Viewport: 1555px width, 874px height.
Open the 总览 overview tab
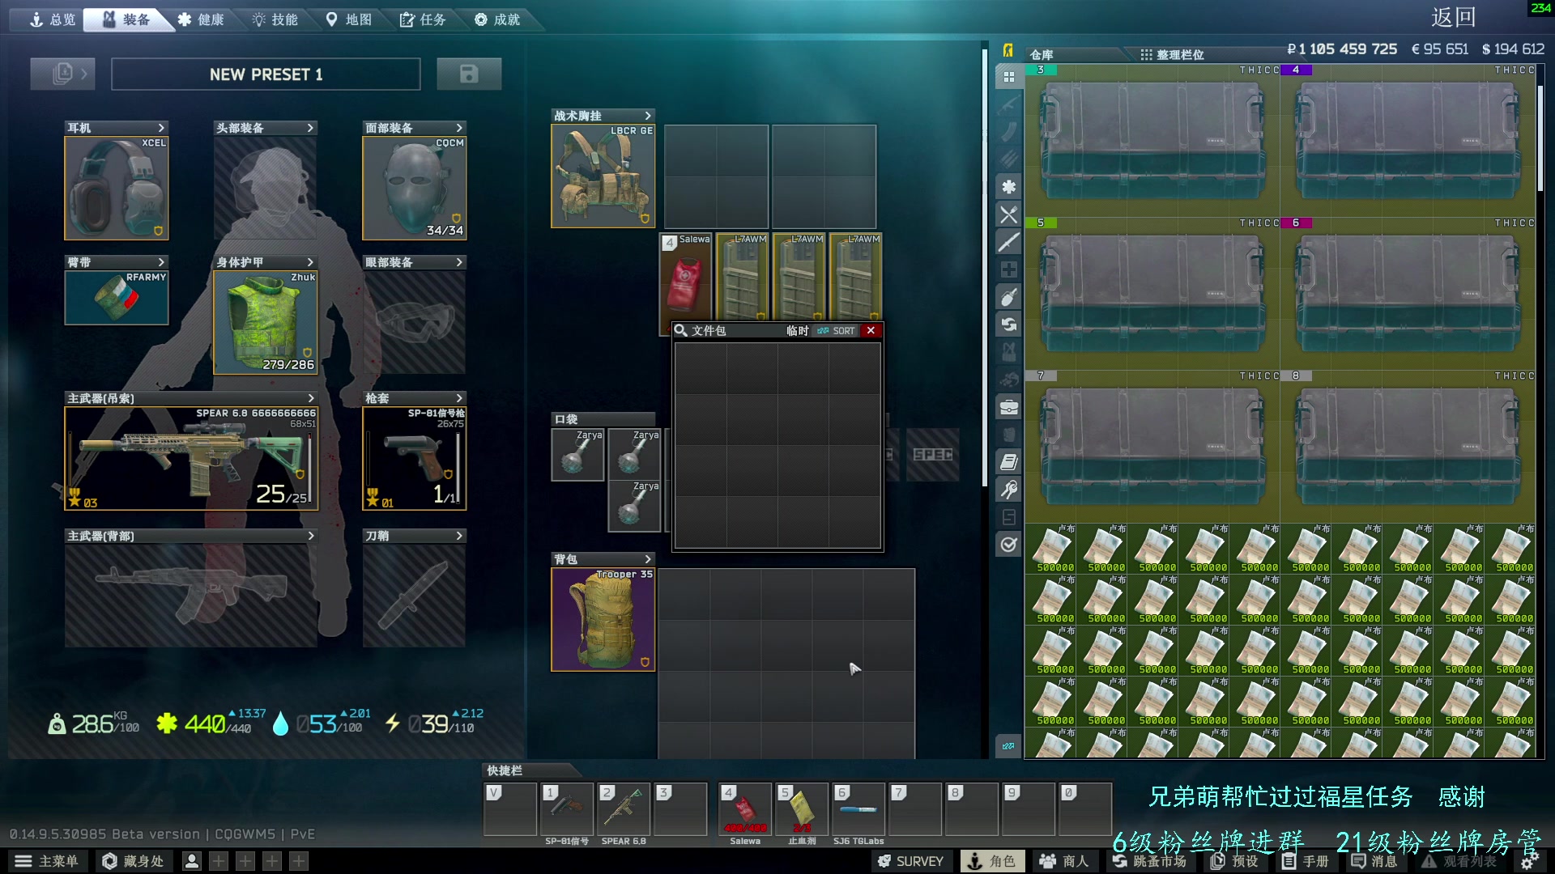(52, 19)
